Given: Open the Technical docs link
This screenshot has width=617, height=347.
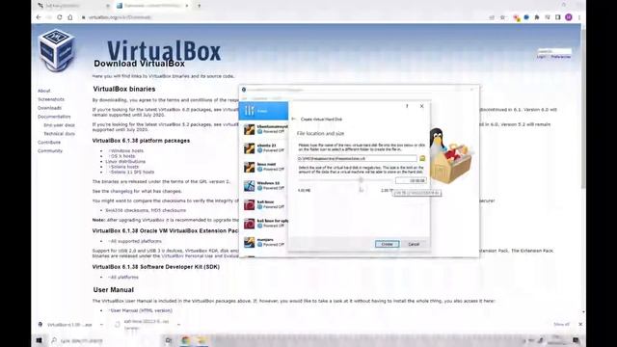Looking at the screenshot, I should 59,134.
